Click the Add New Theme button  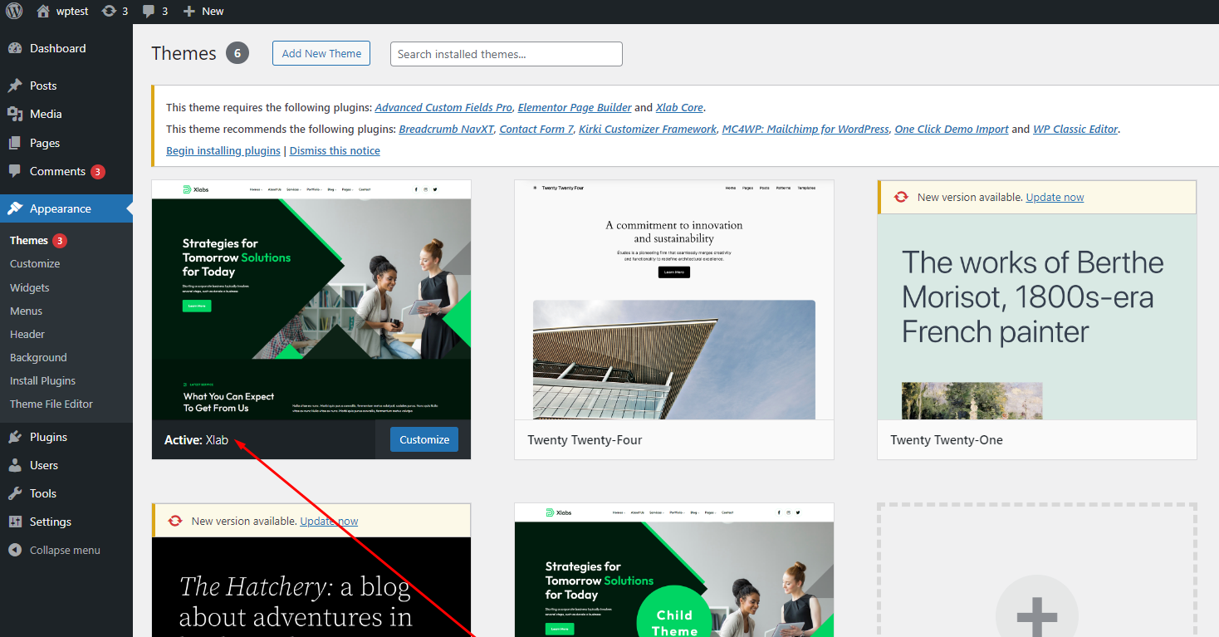pos(321,53)
